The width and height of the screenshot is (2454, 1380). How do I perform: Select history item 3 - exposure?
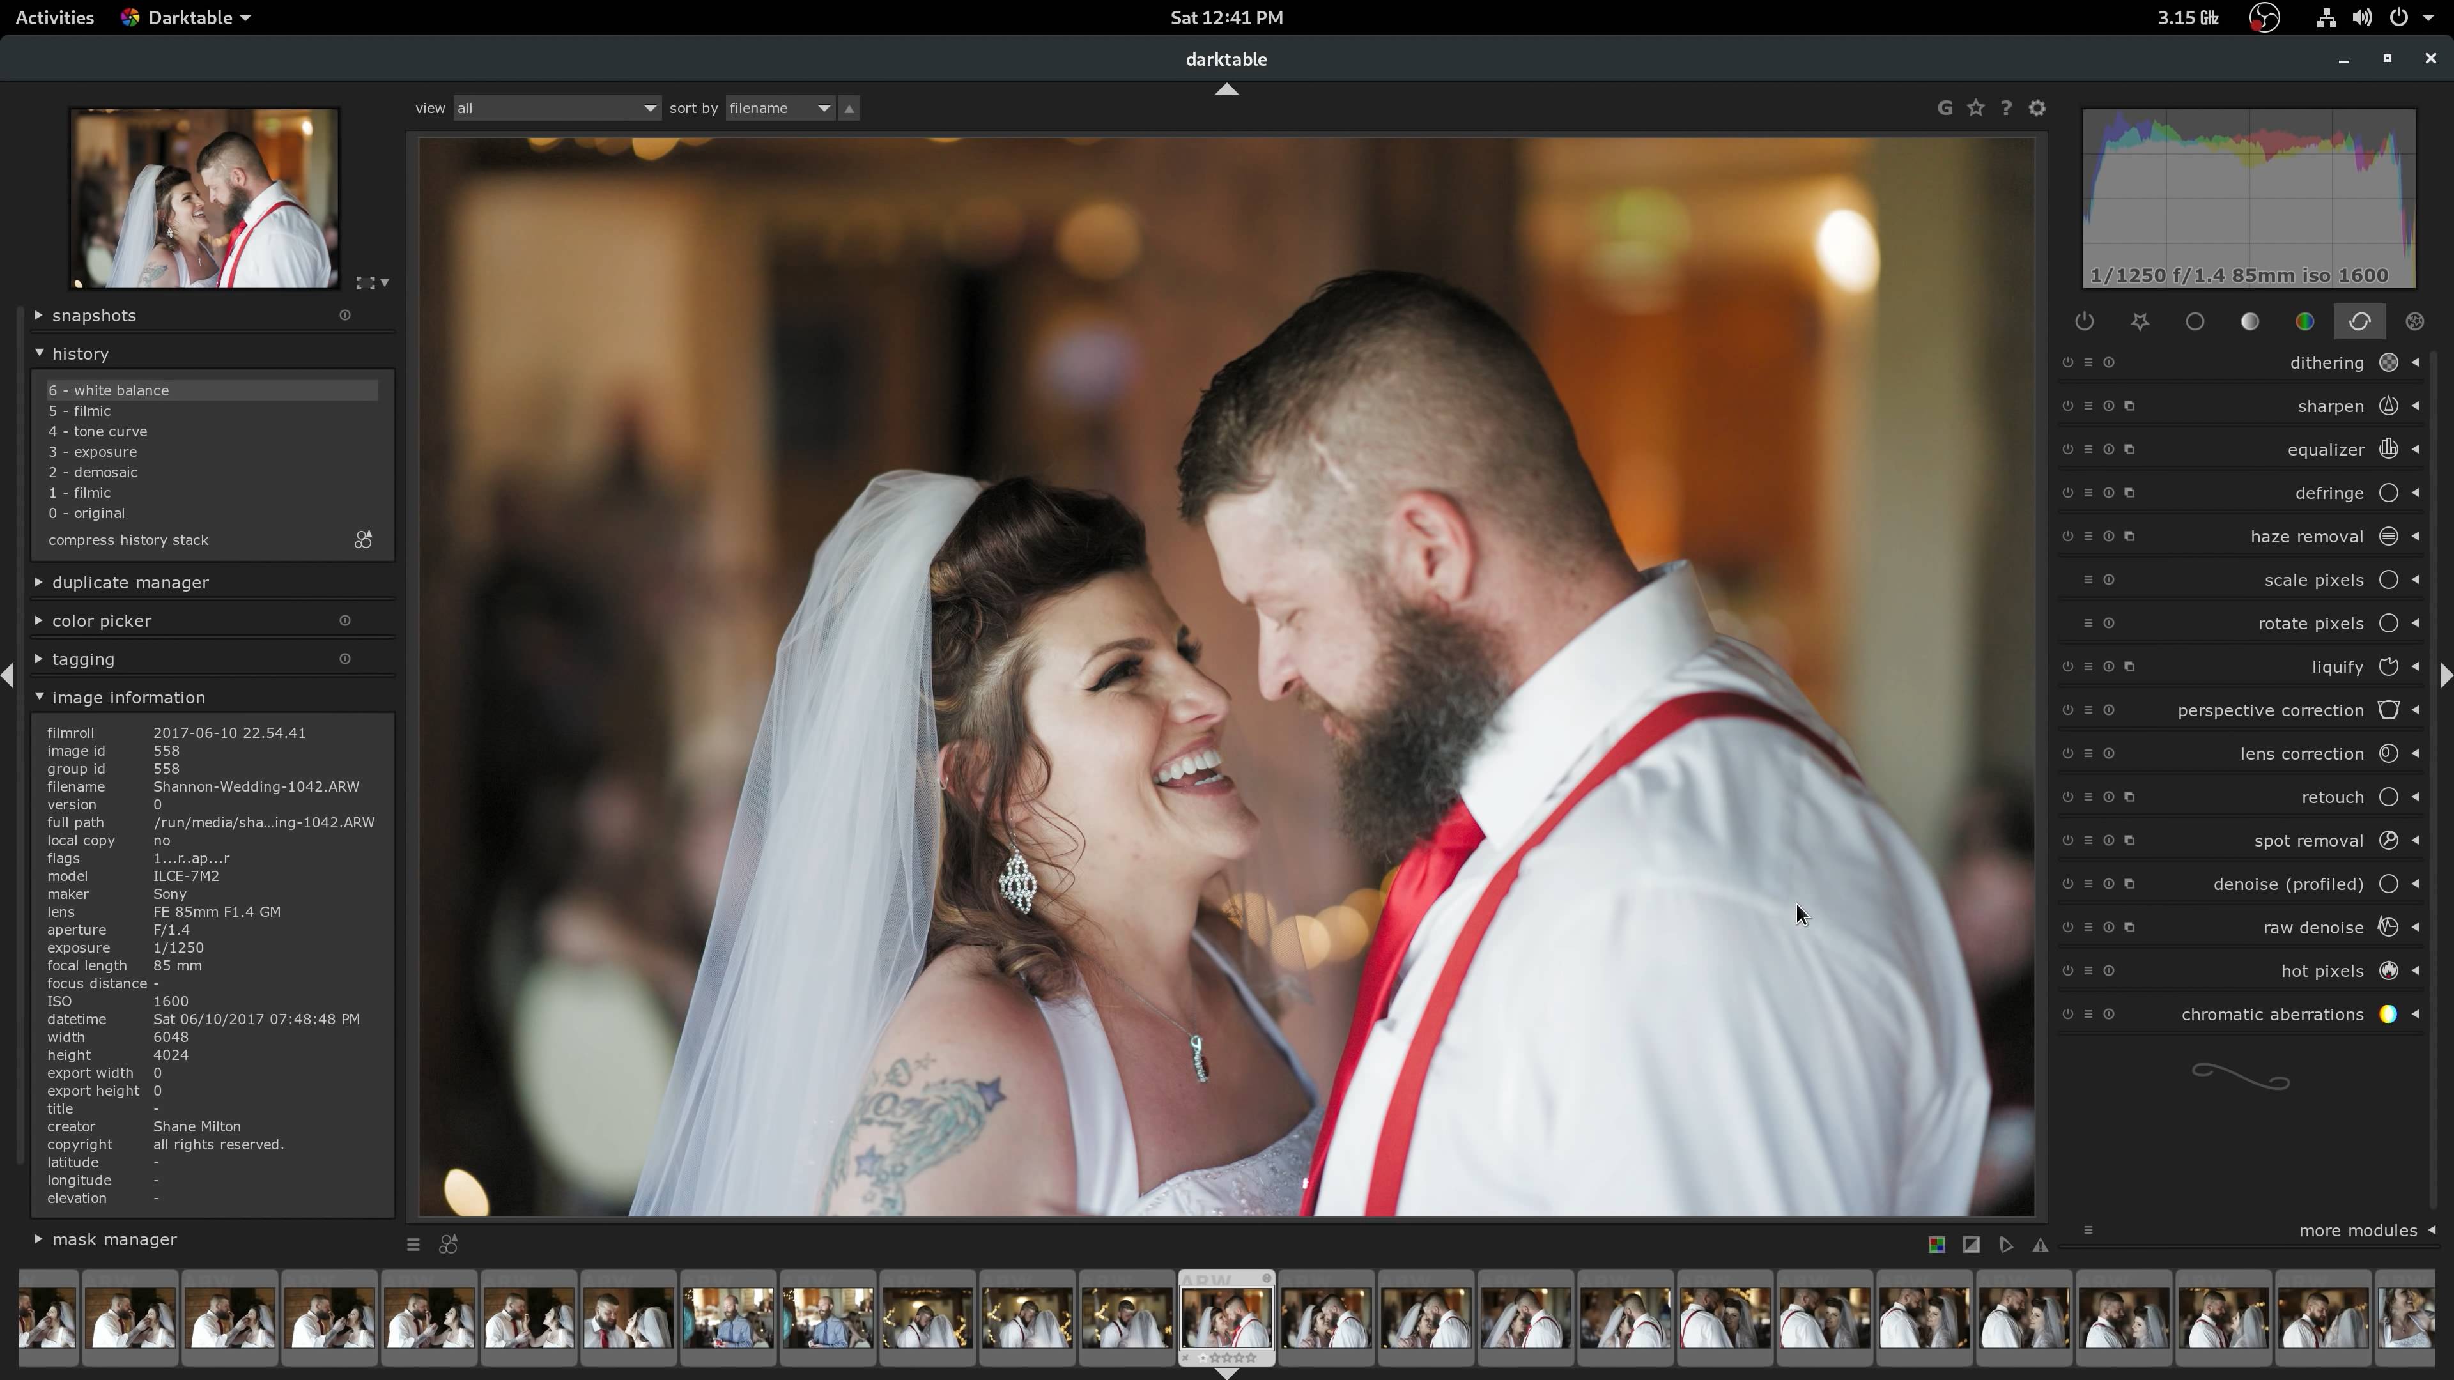tap(105, 452)
